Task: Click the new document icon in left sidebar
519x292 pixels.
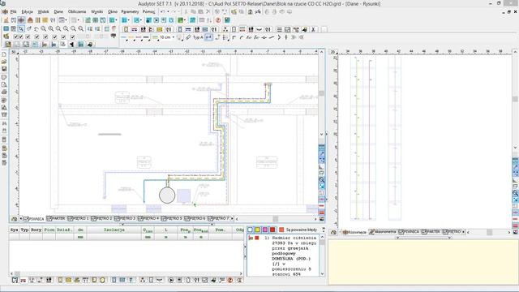Action: coord(4,54)
